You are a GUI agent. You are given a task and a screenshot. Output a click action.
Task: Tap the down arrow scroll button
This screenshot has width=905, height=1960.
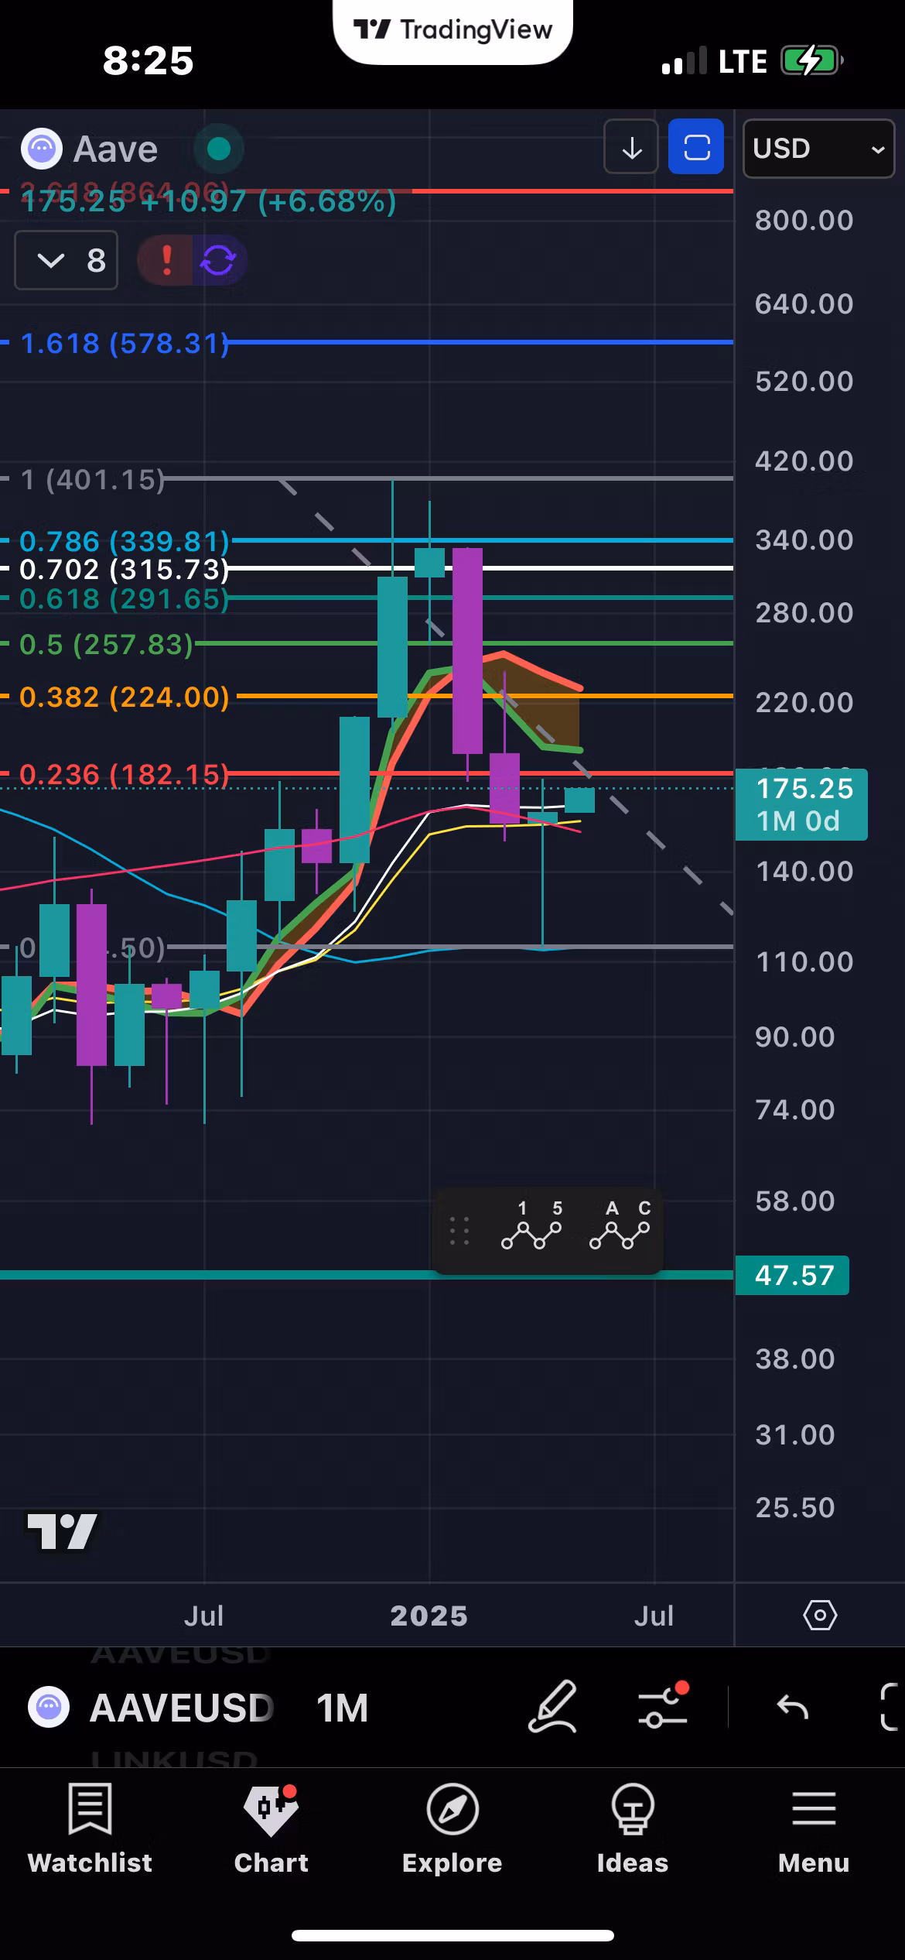(x=631, y=147)
